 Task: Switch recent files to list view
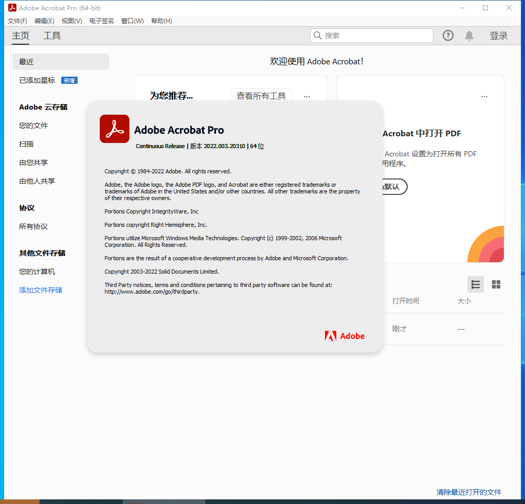pyautogui.click(x=475, y=284)
